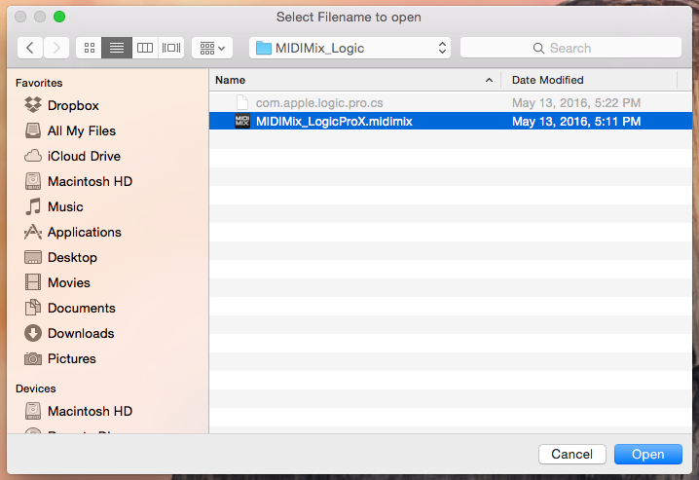This screenshot has height=480, width=699.
Task: Reverse sort order using the Name arrow
Action: coord(489,80)
